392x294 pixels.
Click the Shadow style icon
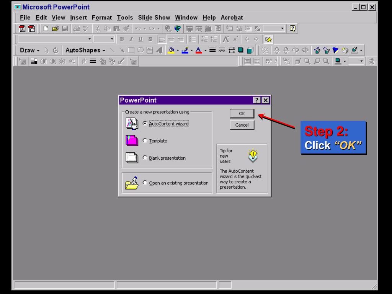241,50
